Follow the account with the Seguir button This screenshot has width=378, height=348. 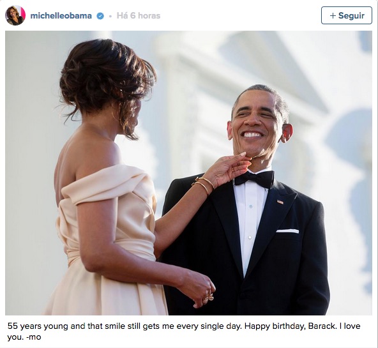[x=347, y=15]
